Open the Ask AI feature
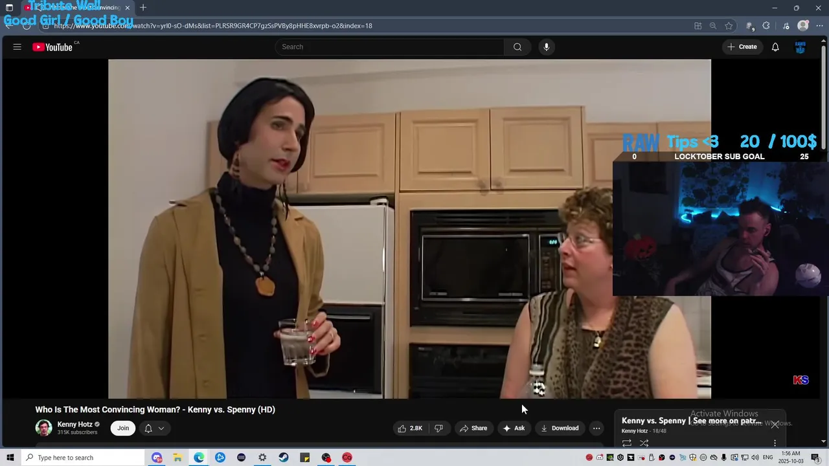The width and height of the screenshot is (829, 466). [514, 428]
